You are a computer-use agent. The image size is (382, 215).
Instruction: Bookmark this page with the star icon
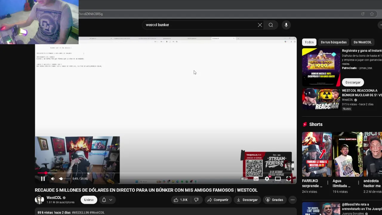click(372, 14)
